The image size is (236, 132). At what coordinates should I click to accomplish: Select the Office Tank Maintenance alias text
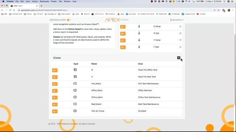149,97
